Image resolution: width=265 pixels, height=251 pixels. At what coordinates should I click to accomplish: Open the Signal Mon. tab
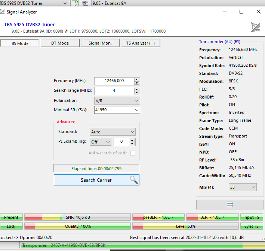coord(100,43)
